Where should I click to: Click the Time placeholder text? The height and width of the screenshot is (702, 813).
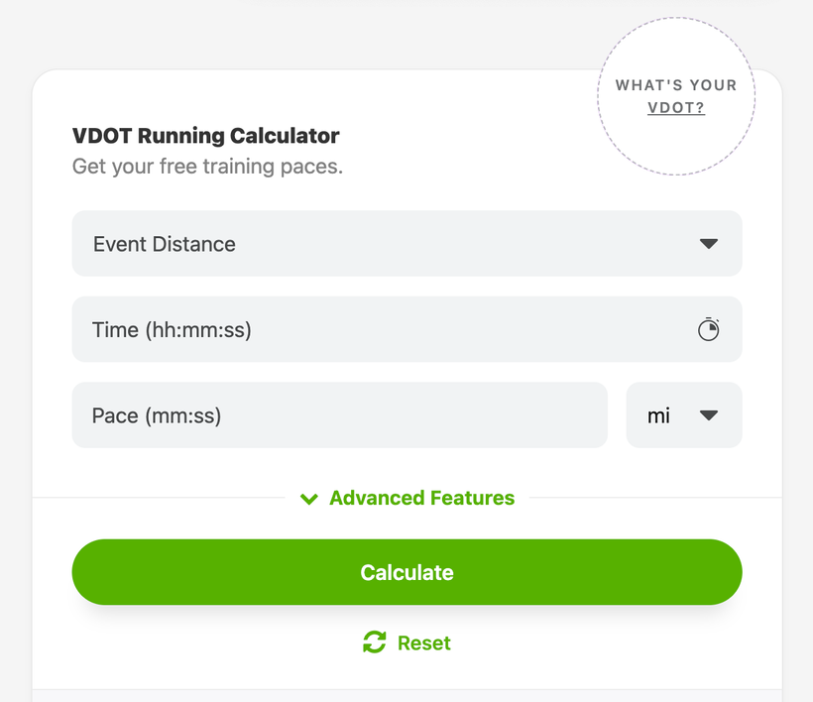tap(172, 330)
